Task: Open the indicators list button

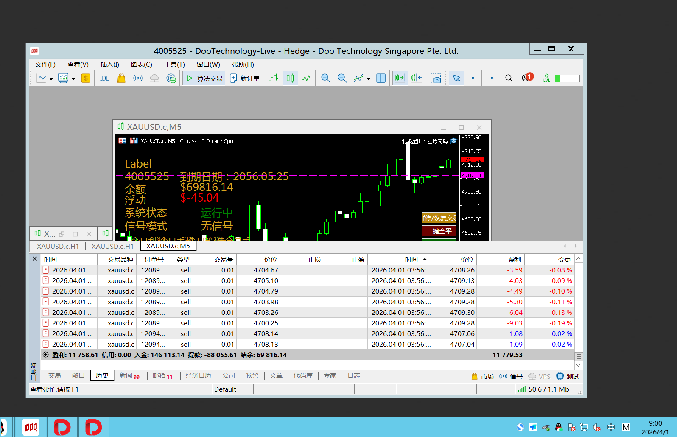Action: pos(359,78)
